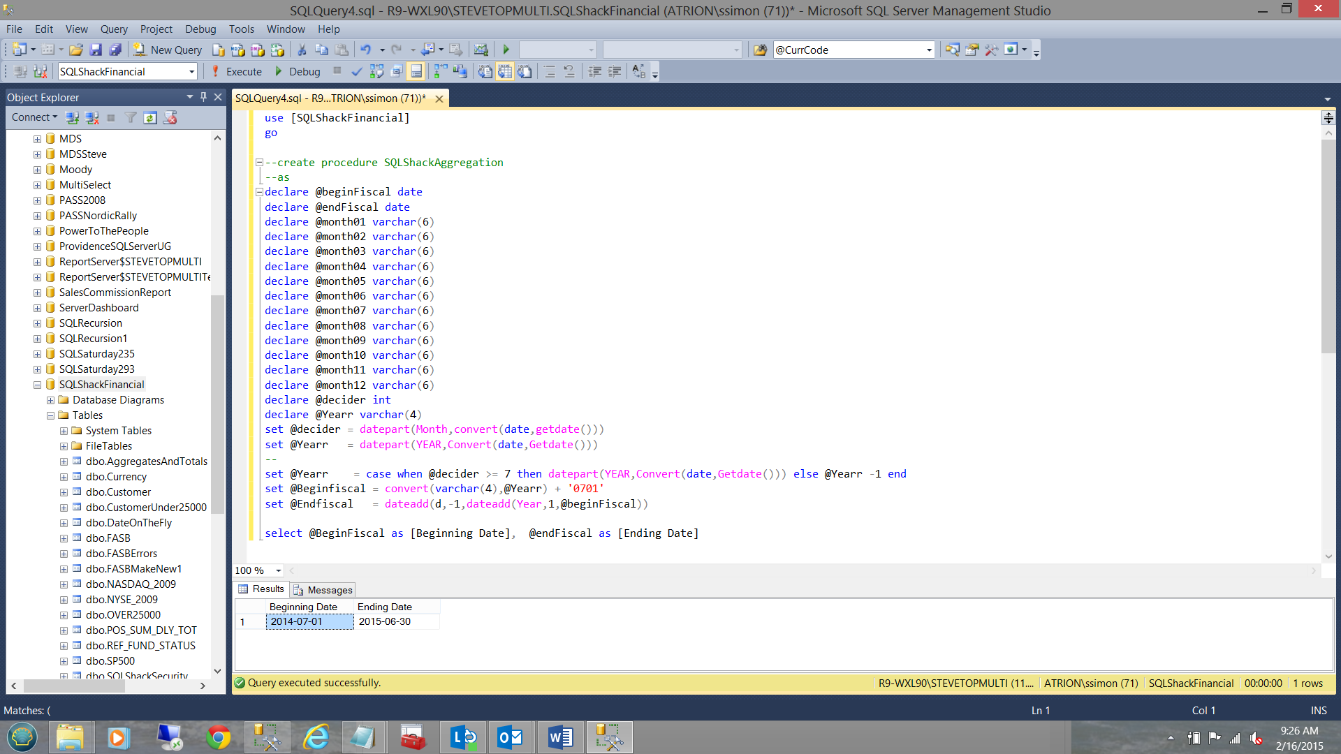Image resolution: width=1341 pixels, height=754 pixels.
Task: Toggle Results to Text output mode
Action: click(x=485, y=71)
